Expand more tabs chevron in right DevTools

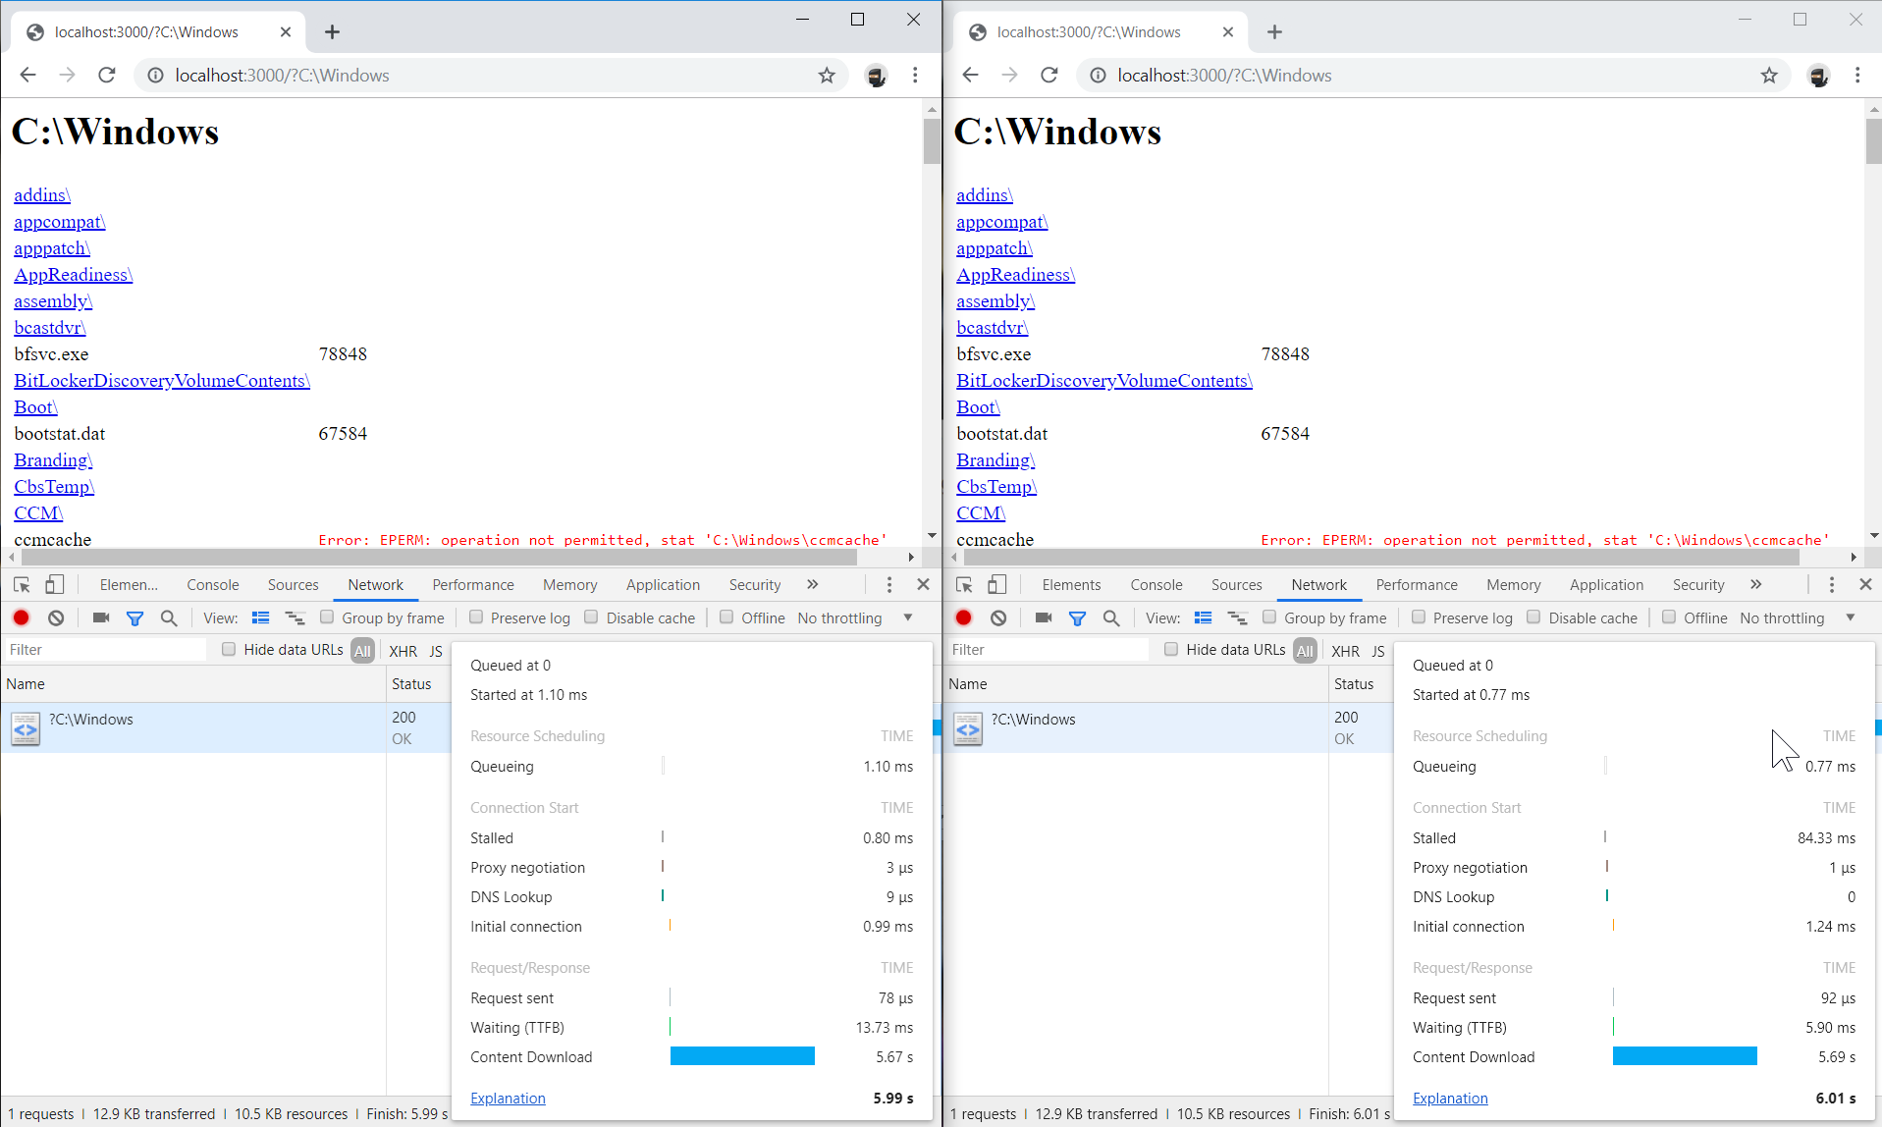[1755, 584]
